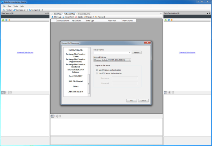Image resolution: width=212 pixels, height=146 pixels.
Task: Select Excel 2003/2007 provider
Action: pos(76,76)
